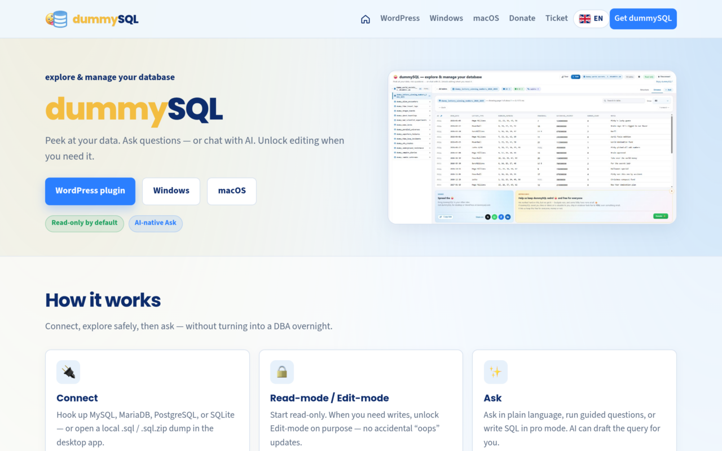Click the How it works heading
722x451 pixels.
click(103, 300)
